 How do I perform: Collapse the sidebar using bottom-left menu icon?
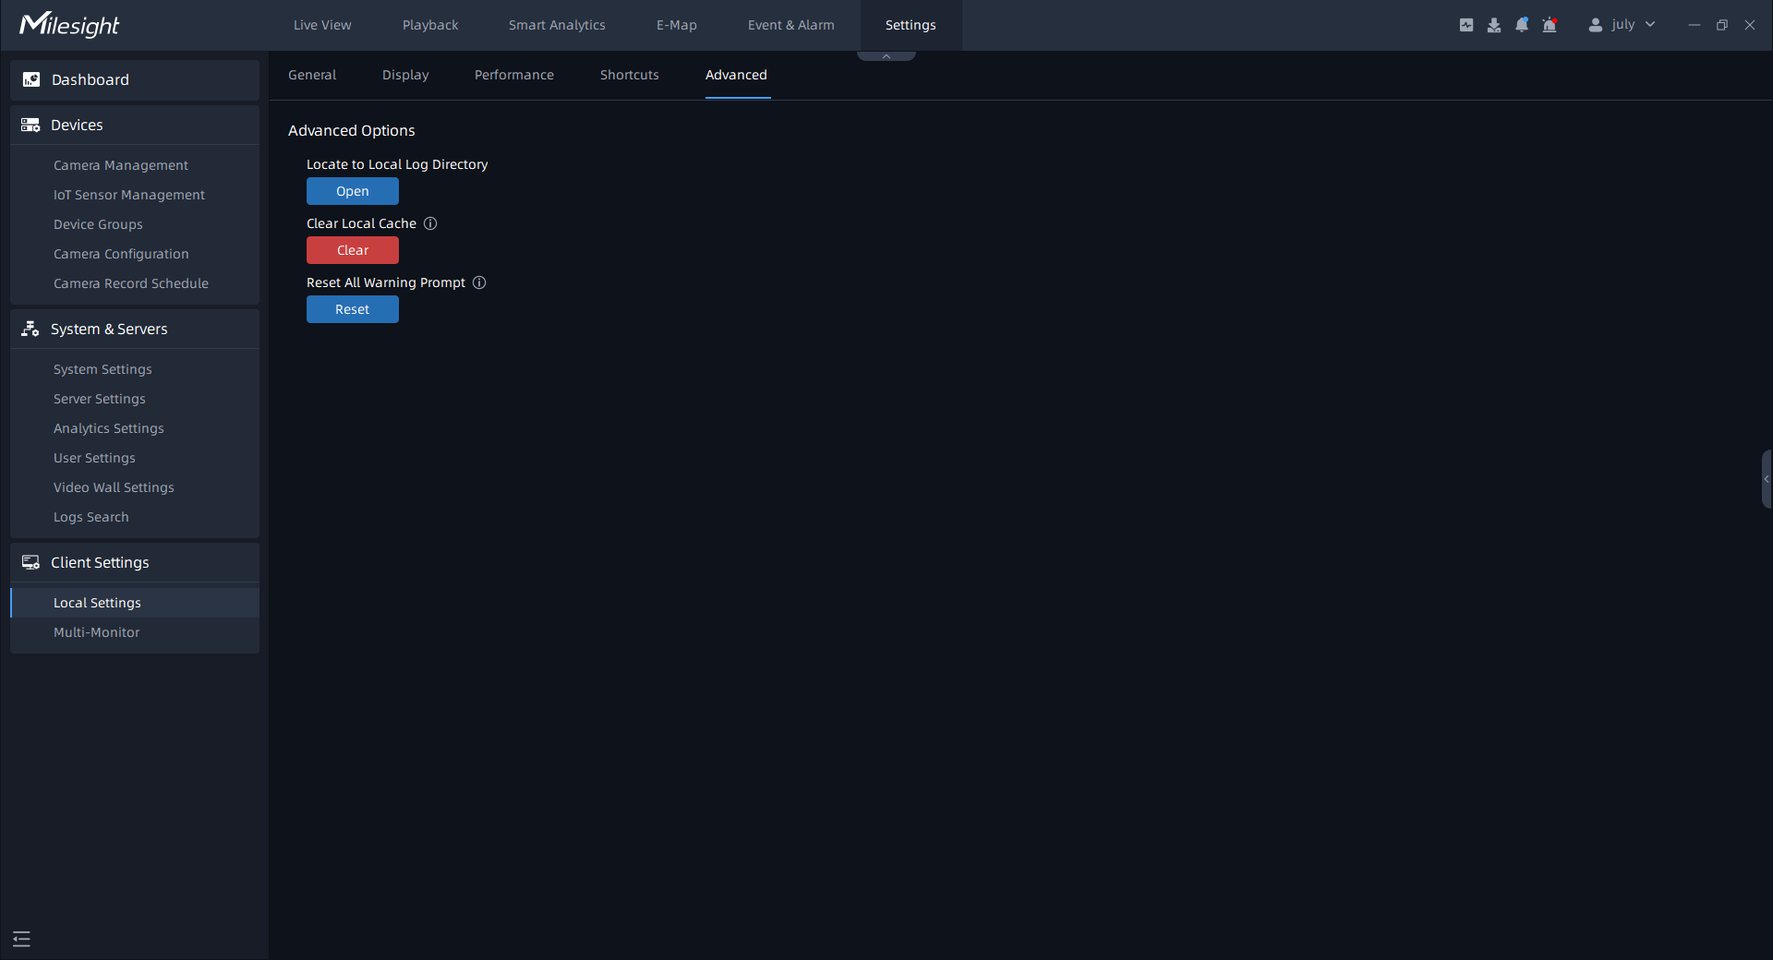coord(22,939)
